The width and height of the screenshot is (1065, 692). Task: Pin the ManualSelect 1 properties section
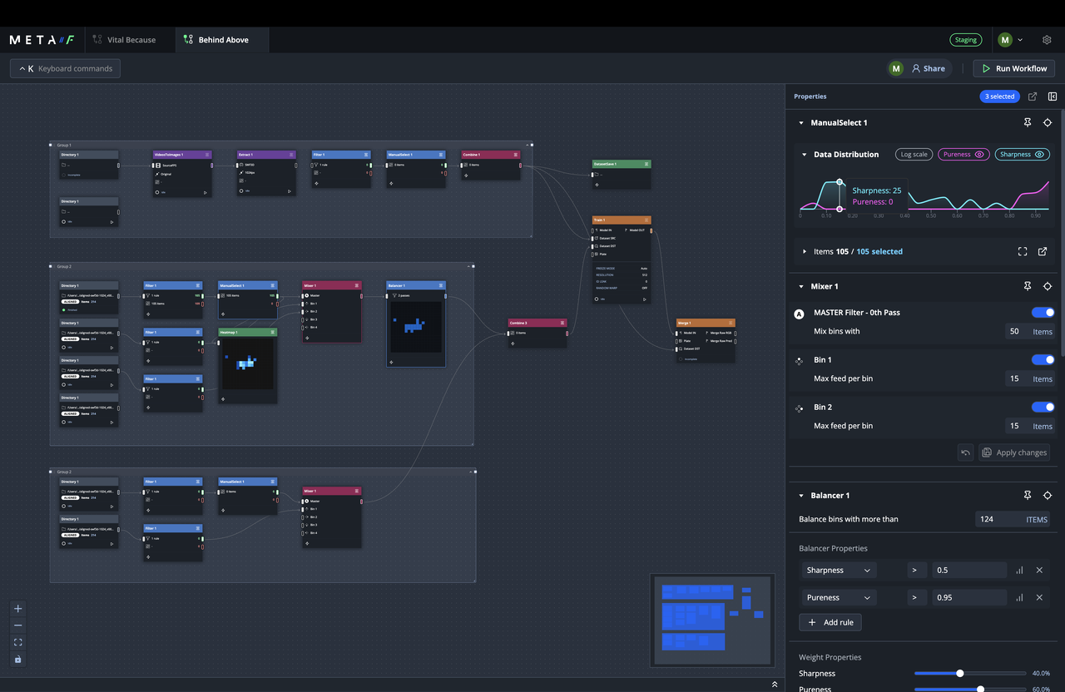click(1028, 122)
